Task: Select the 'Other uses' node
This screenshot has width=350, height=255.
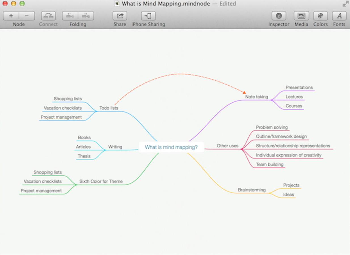Action: click(x=228, y=146)
